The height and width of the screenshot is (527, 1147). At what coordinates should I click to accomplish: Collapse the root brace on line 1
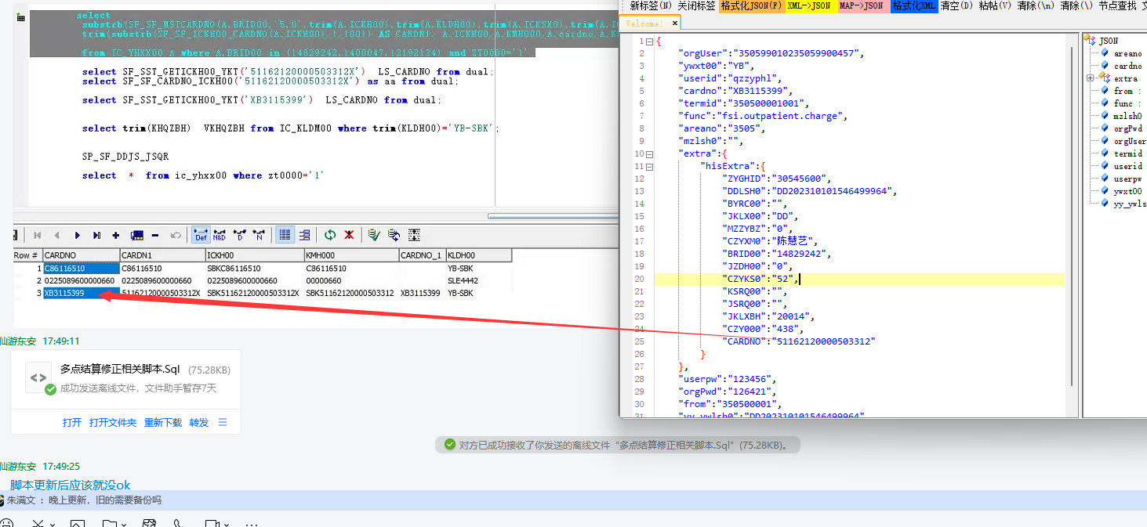650,41
